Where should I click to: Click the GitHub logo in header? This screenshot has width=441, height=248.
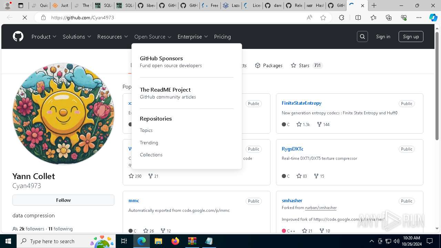(18, 37)
